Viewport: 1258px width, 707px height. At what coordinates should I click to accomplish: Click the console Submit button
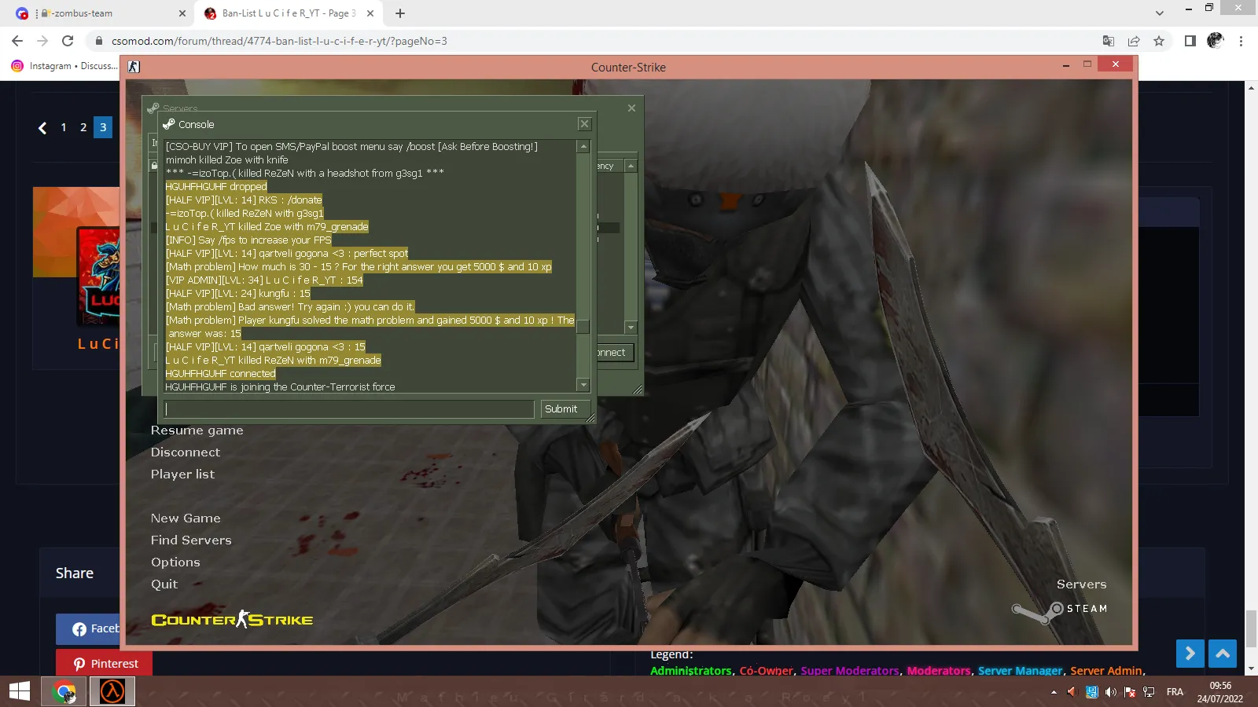(561, 409)
